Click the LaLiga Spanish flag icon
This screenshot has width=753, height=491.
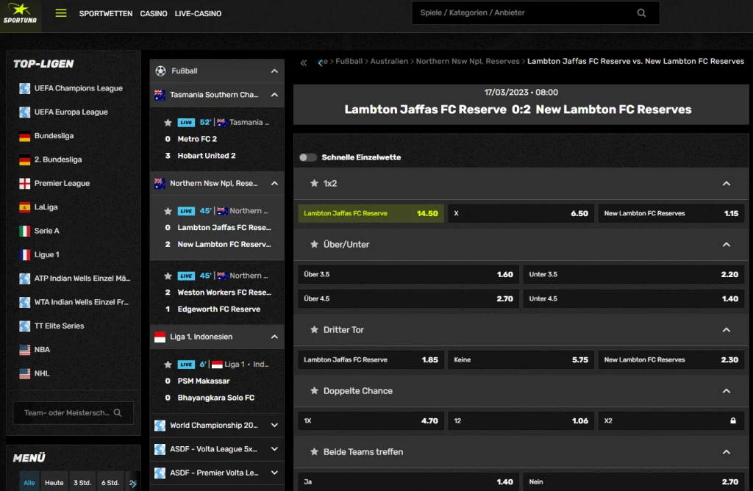coord(24,207)
